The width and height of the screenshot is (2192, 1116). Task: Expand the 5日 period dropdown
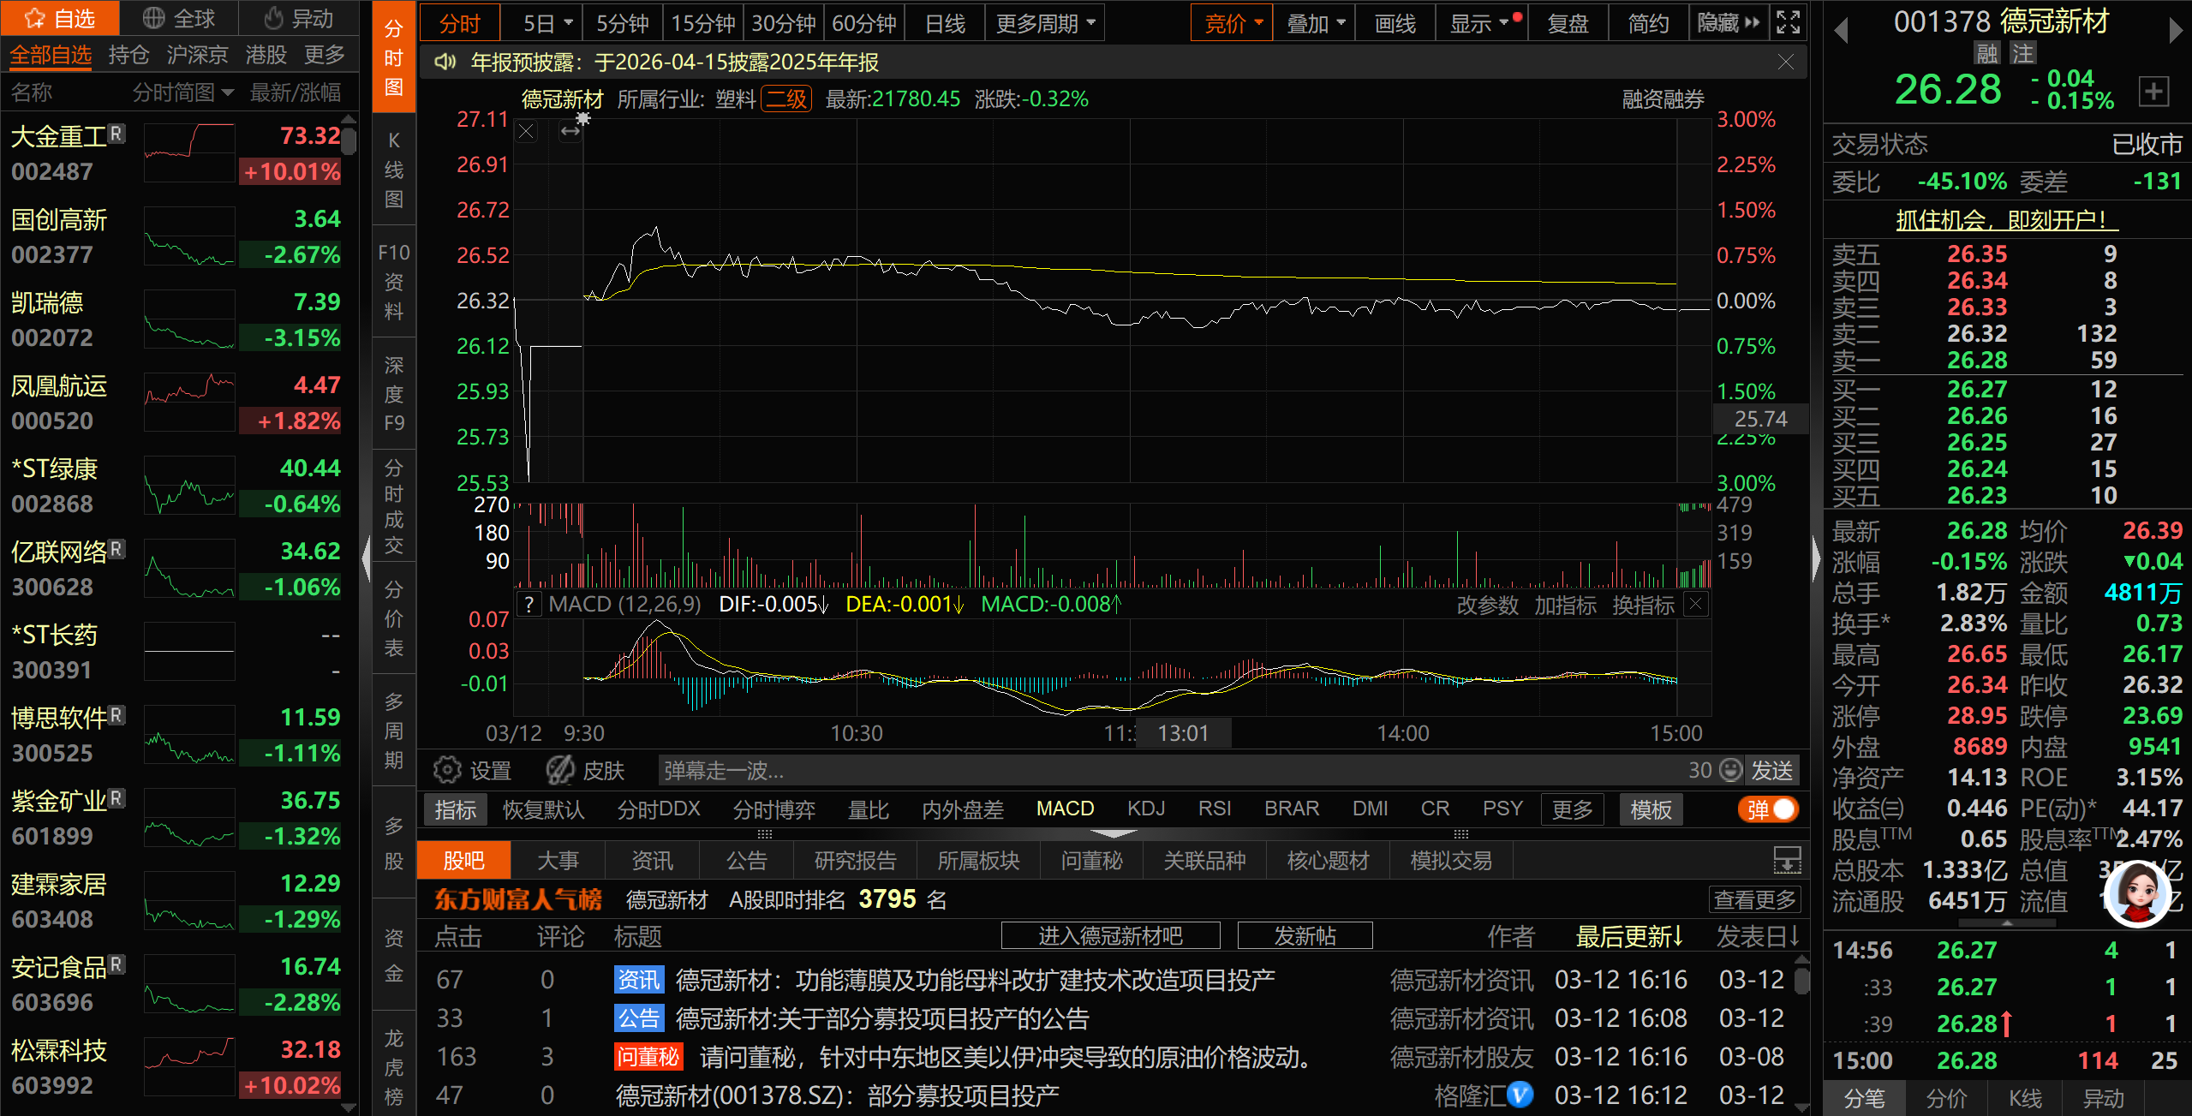567,23
